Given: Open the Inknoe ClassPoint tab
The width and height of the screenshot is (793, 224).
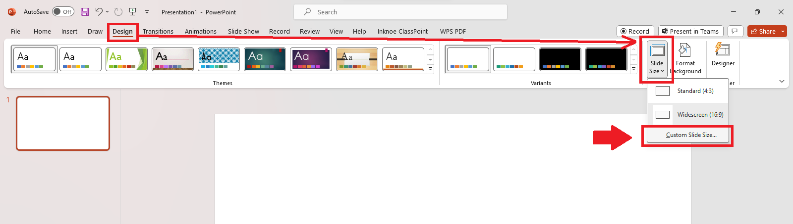Looking at the screenshot, I should pyautogui.click(x=402, y=31).
